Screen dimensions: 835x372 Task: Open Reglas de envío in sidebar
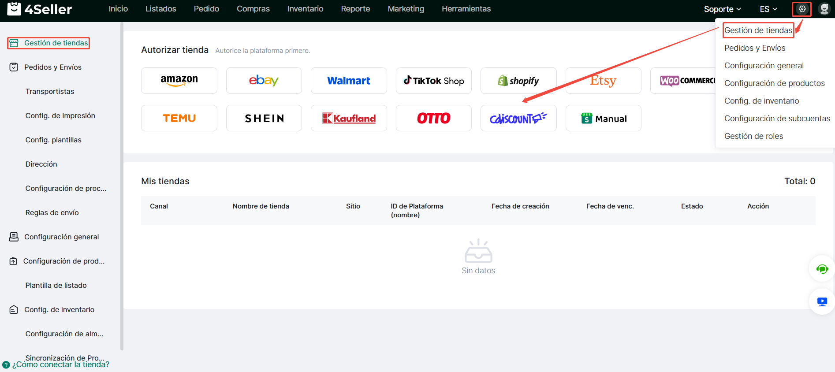[52, 212]
